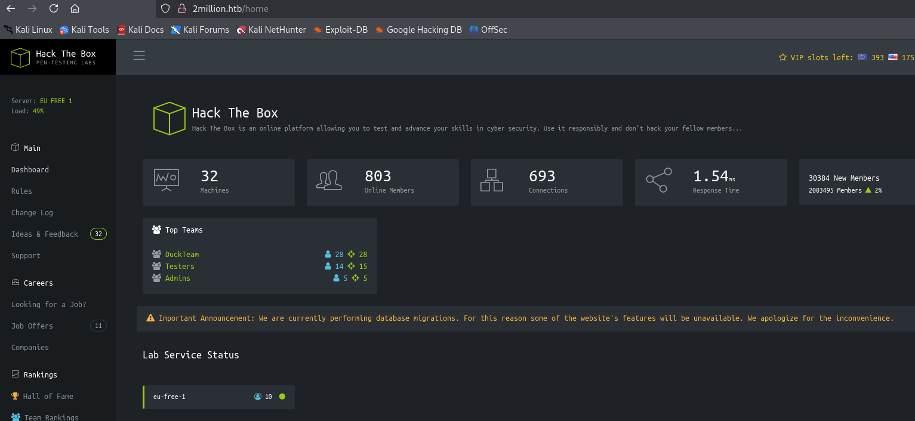The width and height of the screenshot is (915, 421).
Task: Click the Hack The Box cube logo in sidebar
Action: point(20,58)
